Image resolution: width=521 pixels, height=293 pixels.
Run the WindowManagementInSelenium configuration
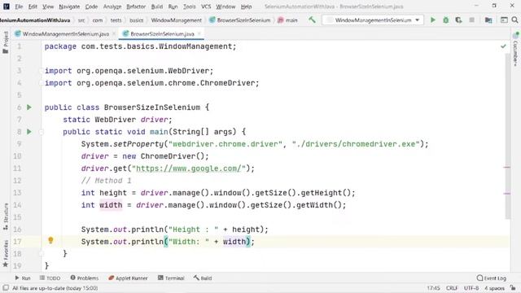(x=433, y=20)
